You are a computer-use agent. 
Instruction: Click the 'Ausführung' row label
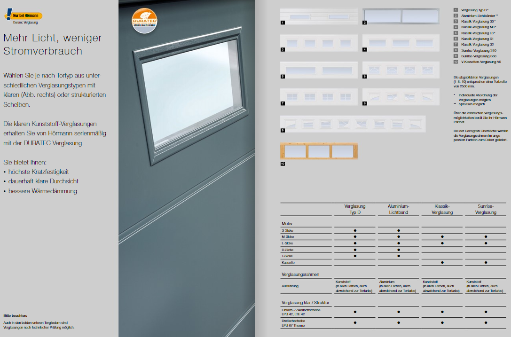[x=290, y=286]
